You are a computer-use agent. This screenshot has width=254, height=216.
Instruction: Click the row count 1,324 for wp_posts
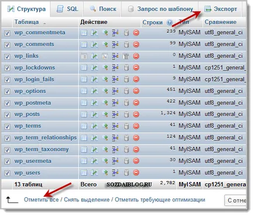[168, 113]
